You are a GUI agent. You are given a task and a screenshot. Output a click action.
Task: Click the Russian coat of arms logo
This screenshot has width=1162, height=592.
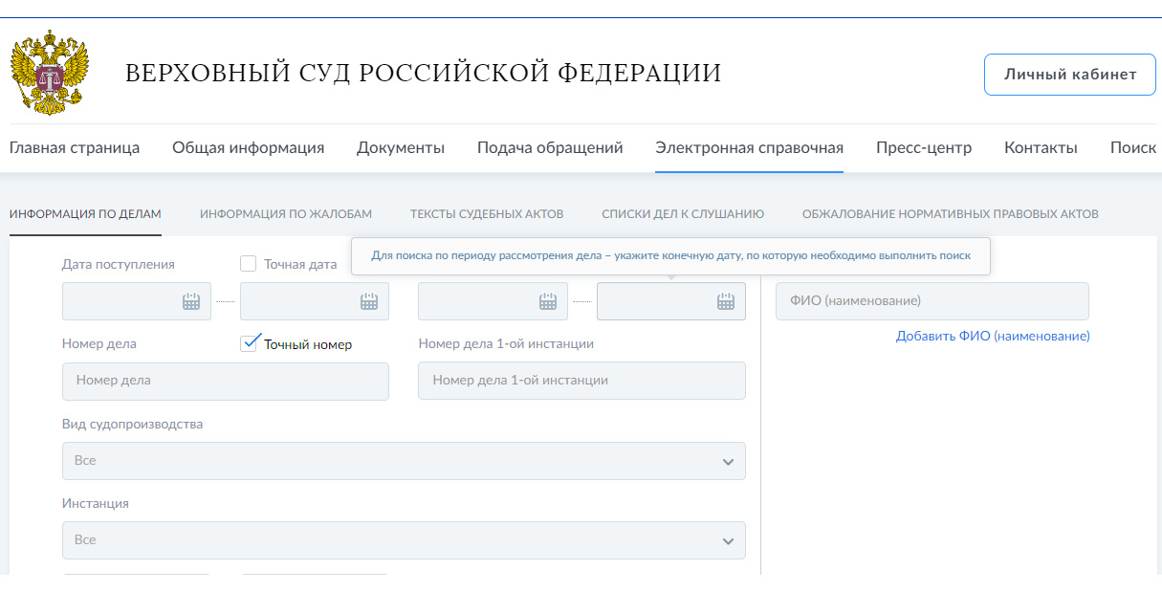pyautogui.click(x=50, y=73)
